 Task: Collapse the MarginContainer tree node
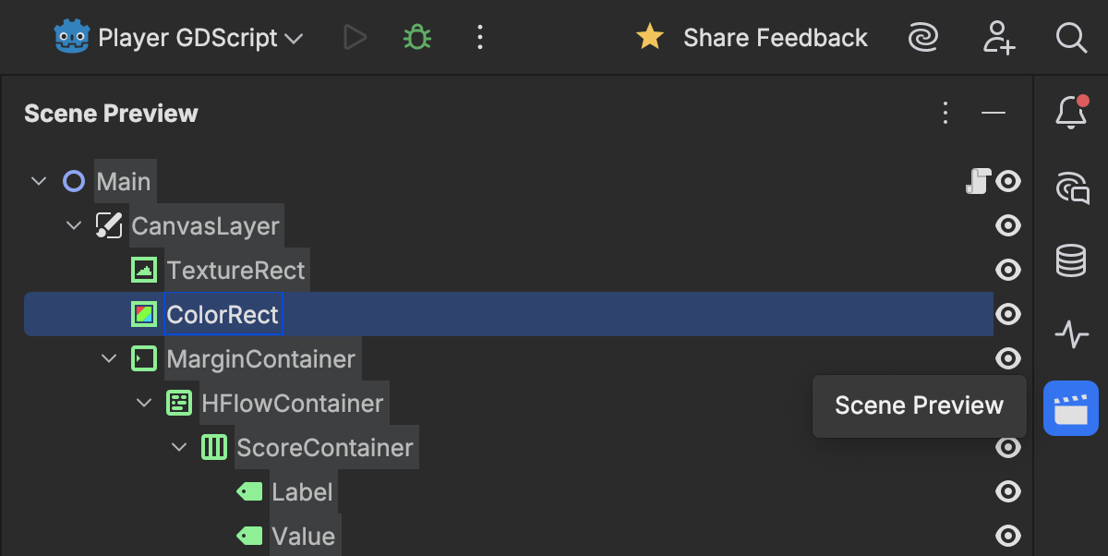point(109,358)
